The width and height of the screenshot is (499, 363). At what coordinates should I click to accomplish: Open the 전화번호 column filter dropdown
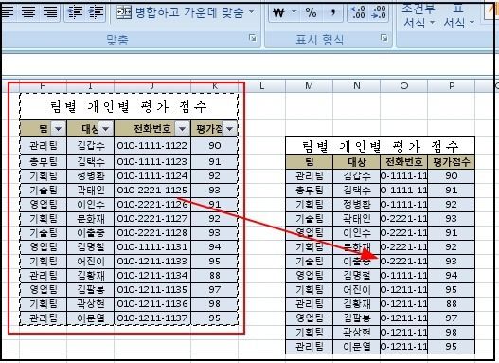[x=182, y=129]
